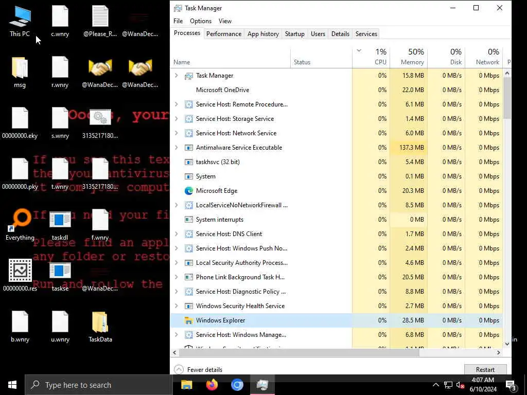Switch to the Details tab
The image size is (527, 395).
(340, 34)
